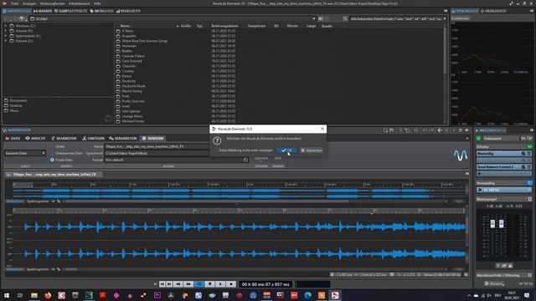Toggle the Resampling power button
This screenshot has height=301, width=536.
(529, 183)
